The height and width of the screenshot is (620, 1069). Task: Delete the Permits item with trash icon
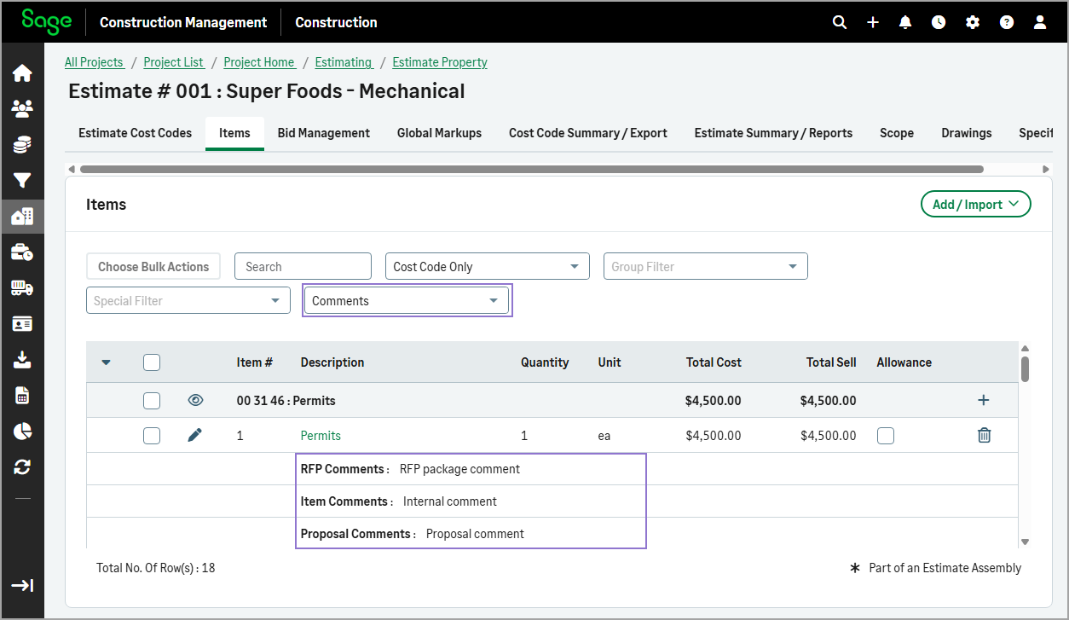pos(984,436)
